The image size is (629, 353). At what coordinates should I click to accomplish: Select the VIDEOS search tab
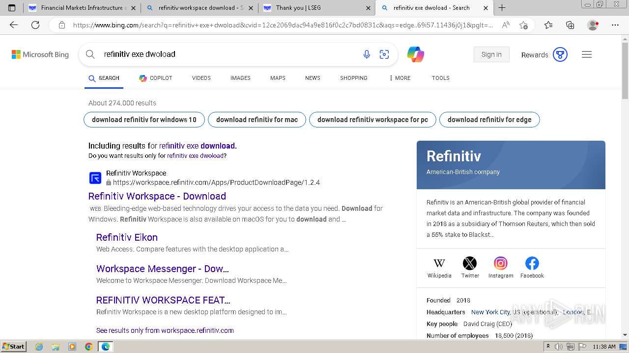click(201, 78)
